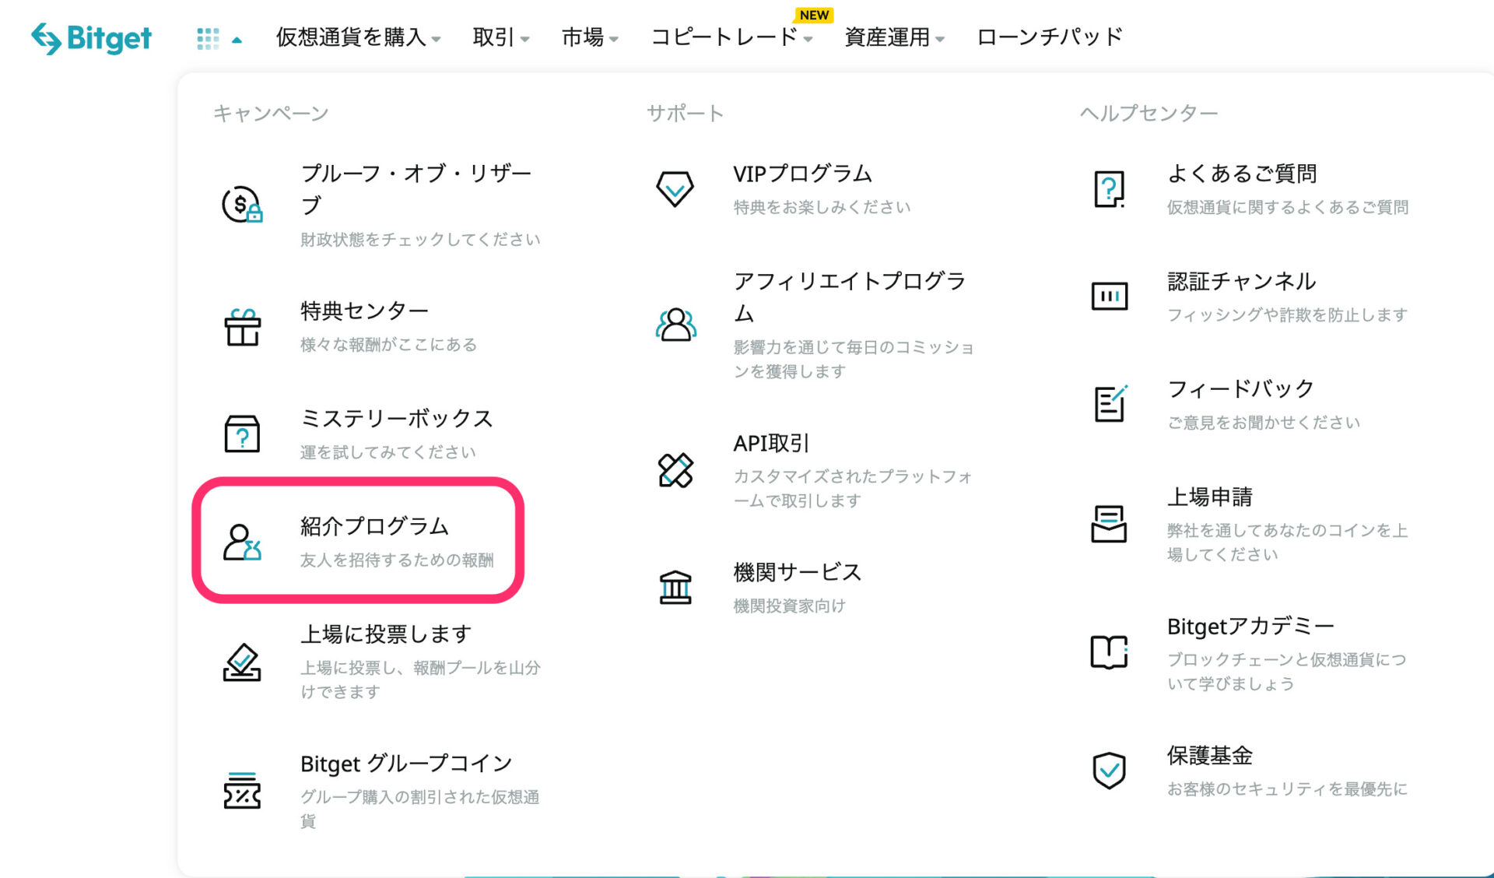Screen dimensions: 1494x878
Task: Expand the 仮想通貨を購入 dropdown arrow
Action: [436, 40]
